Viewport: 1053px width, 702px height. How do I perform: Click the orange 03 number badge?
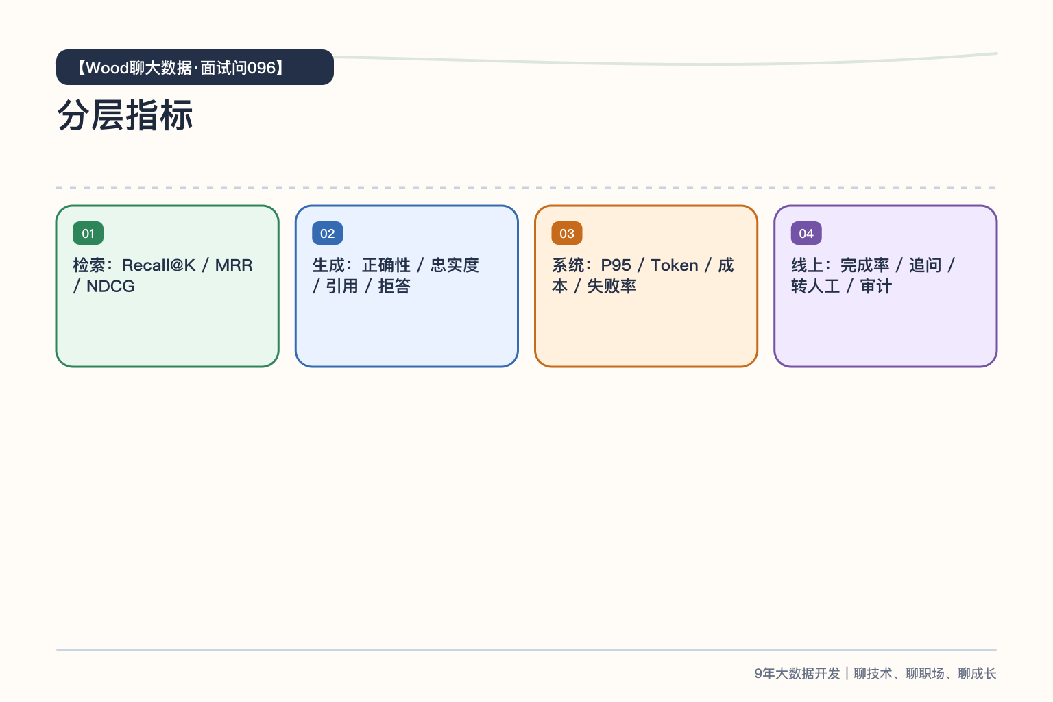[x=566, y=233]
